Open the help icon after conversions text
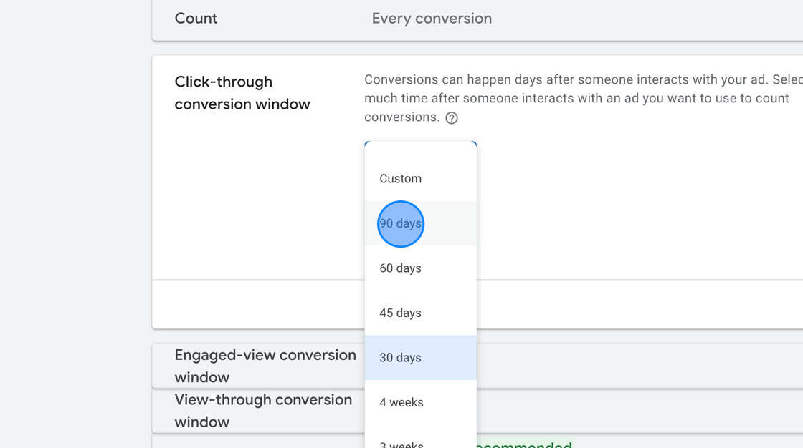 pos(452,117)
